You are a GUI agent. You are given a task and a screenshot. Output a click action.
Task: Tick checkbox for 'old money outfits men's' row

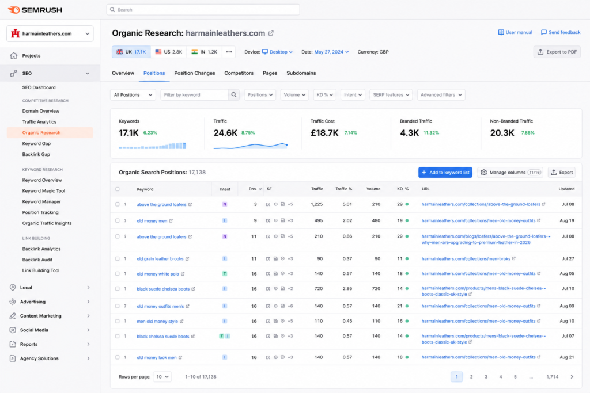(x=118, y=306)
